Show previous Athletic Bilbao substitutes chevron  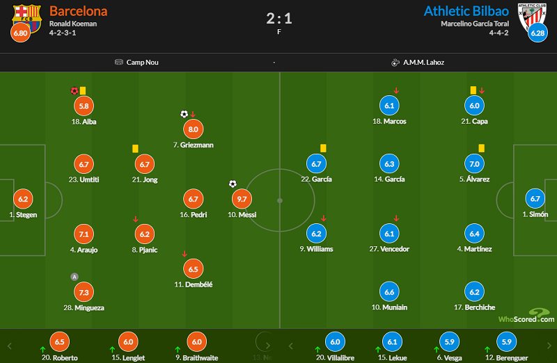tap(291, 346)
